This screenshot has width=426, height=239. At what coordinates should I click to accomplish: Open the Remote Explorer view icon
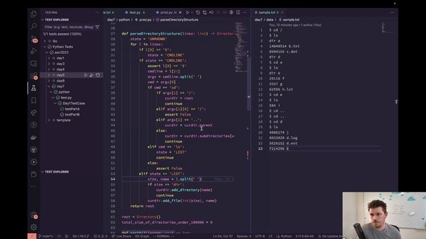(x=34, y=64)
